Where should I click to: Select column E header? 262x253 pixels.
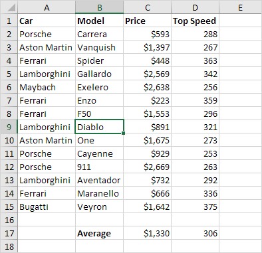coord(240,7)
